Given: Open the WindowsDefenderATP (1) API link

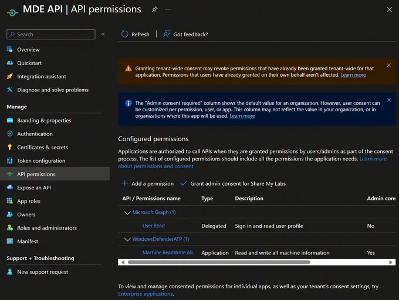Looking at the screenshot, I should (161, 239).
